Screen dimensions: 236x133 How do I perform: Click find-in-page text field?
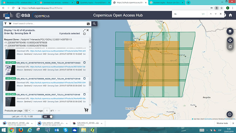187,14
